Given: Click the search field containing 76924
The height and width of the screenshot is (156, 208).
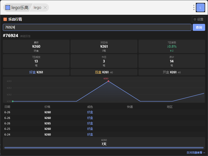Looking at the screenshot, I should (x=97, y=27).
